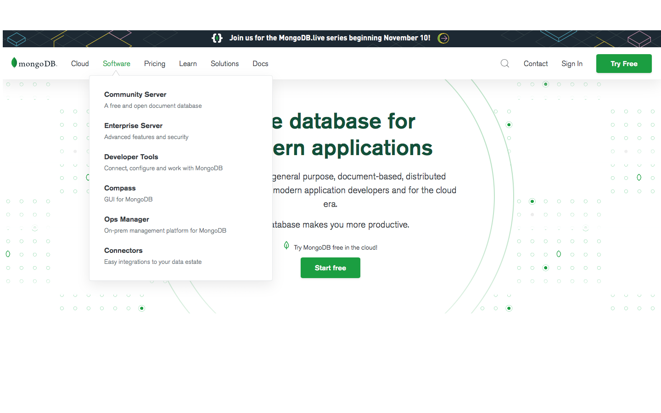Click the Try Free button
Image resolution: width=661 pixels, height=413 pixels.
click(x=624, y=64)
